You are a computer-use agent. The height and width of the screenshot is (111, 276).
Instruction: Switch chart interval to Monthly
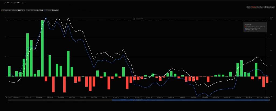pos(260,7)
